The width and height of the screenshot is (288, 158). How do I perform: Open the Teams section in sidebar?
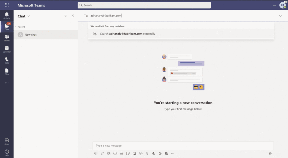click(x=7, y=38)
